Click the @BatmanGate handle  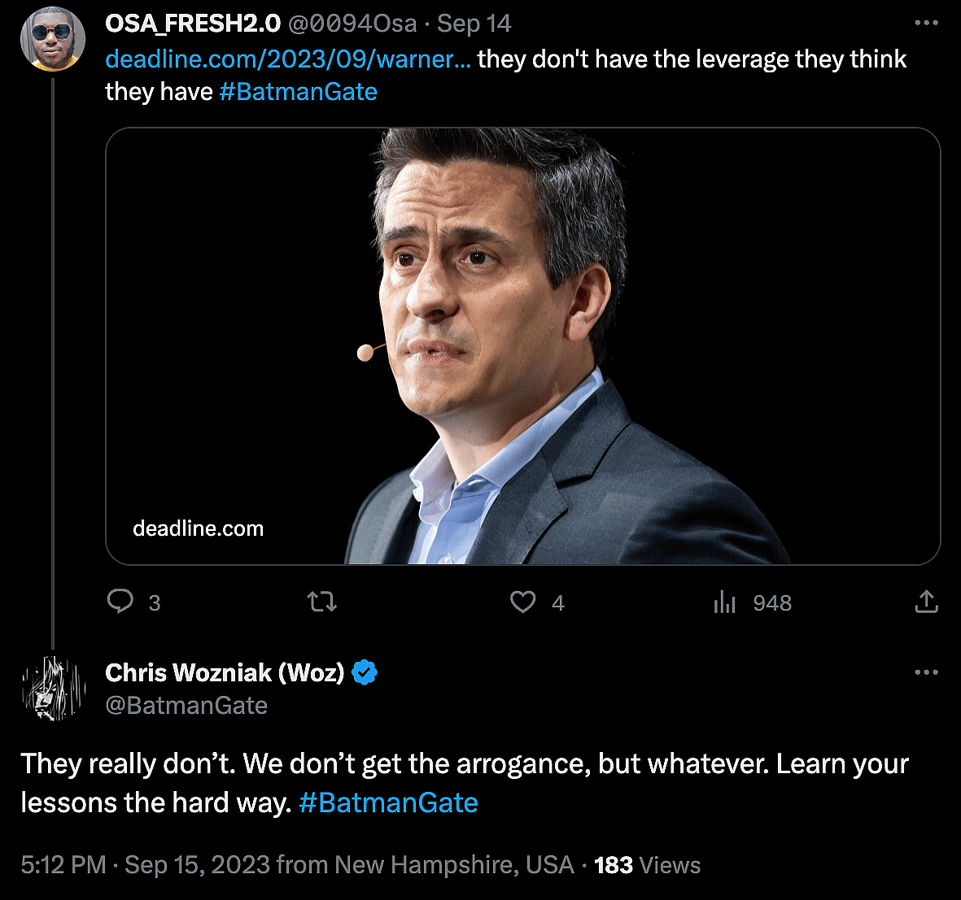pos(186,705)
